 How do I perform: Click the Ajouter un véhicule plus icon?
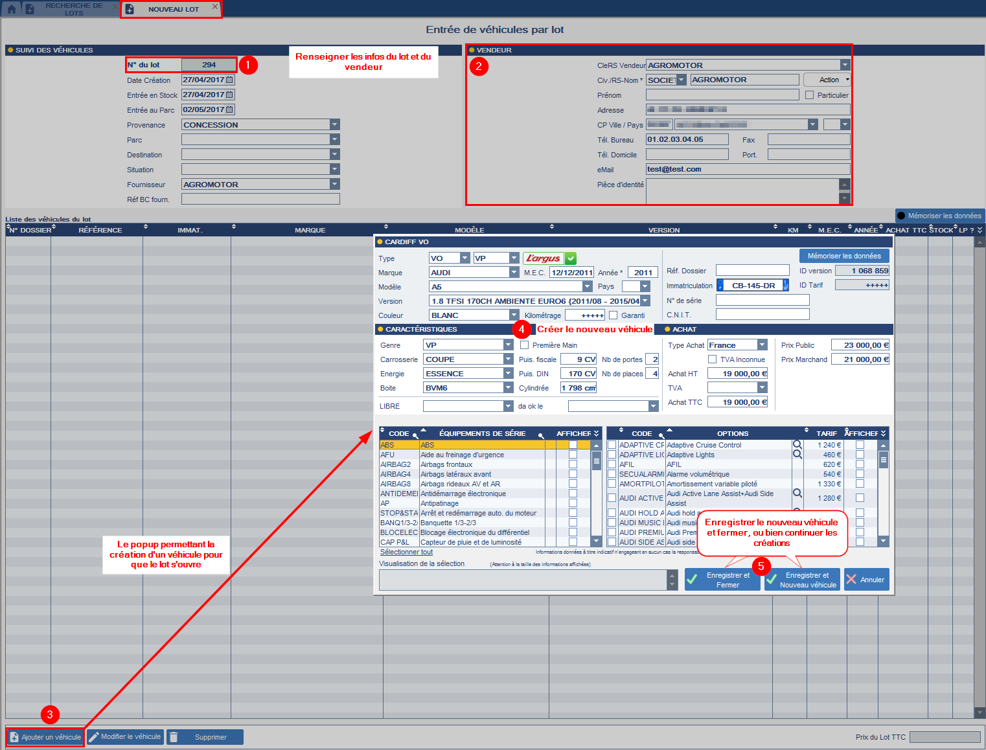pyautogui.click(x=14, y=737)
